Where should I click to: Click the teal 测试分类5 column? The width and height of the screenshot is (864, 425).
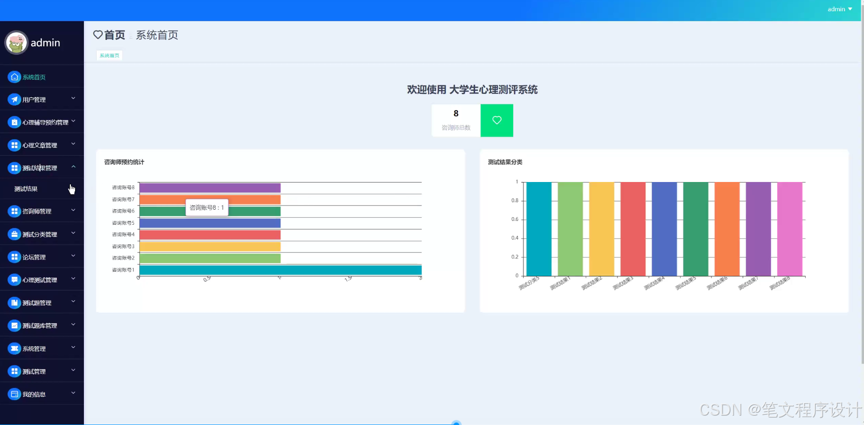[x=539, y=229]
